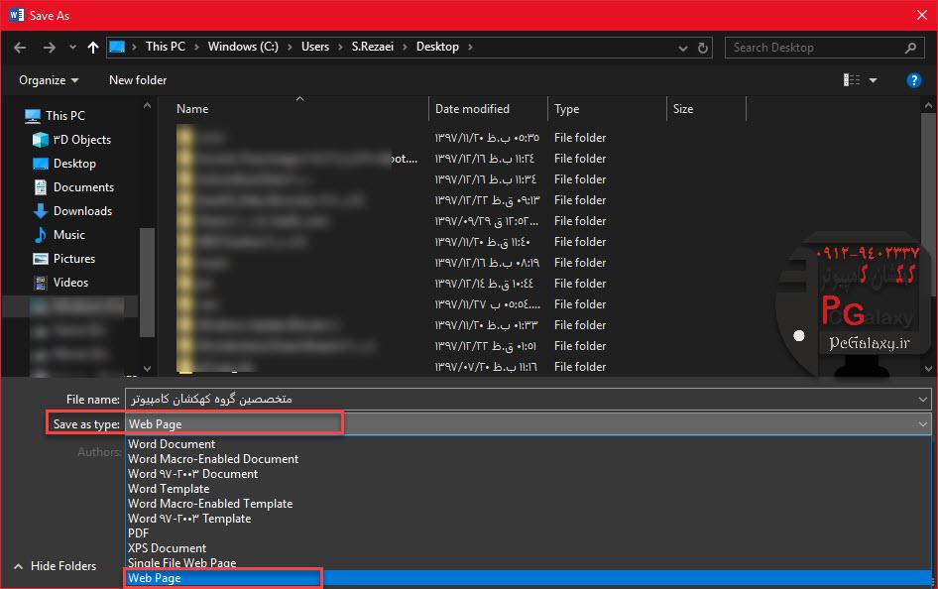Open the Music folder in the sidebar

69,235
